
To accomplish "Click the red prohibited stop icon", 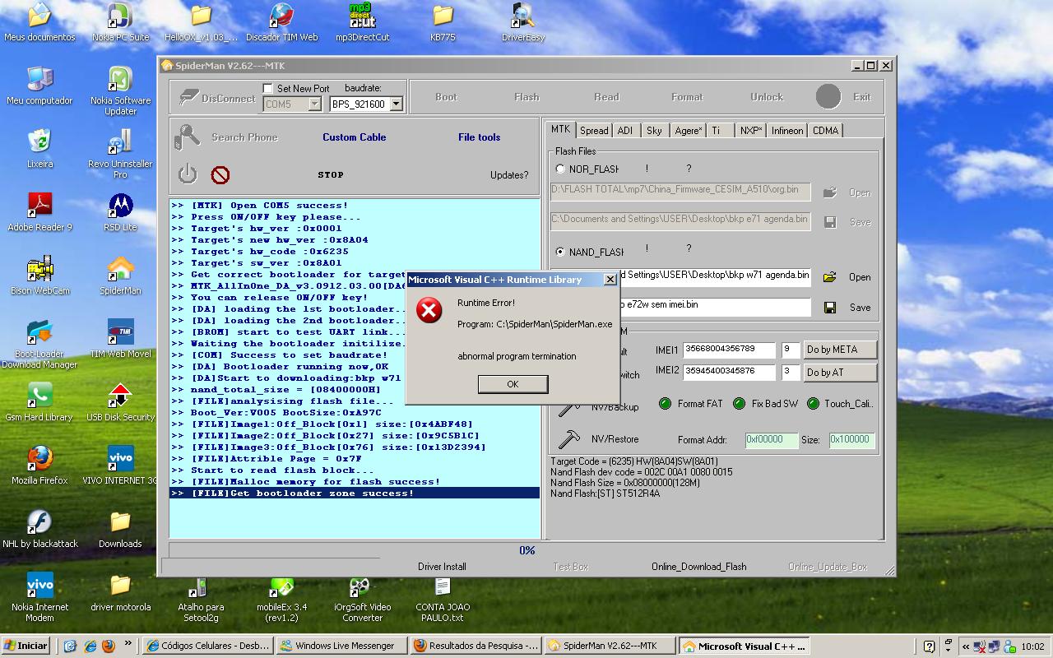I will point(220,174).
